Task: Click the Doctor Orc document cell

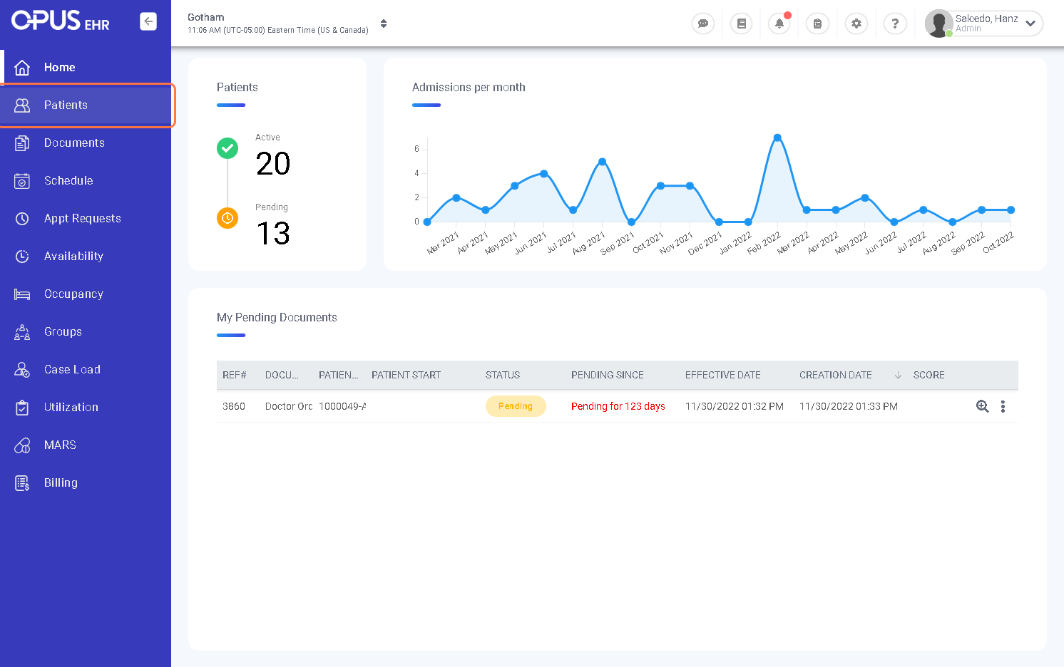Action: [289, 406]
